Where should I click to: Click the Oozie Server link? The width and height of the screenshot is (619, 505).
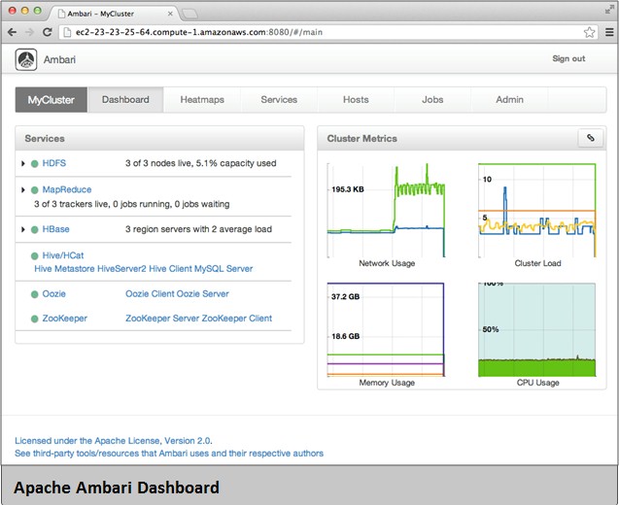(202, 294)
